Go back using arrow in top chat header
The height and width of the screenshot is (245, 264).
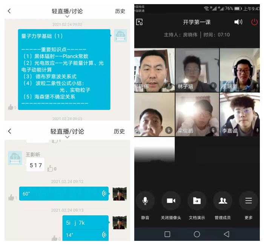[9, 11]
